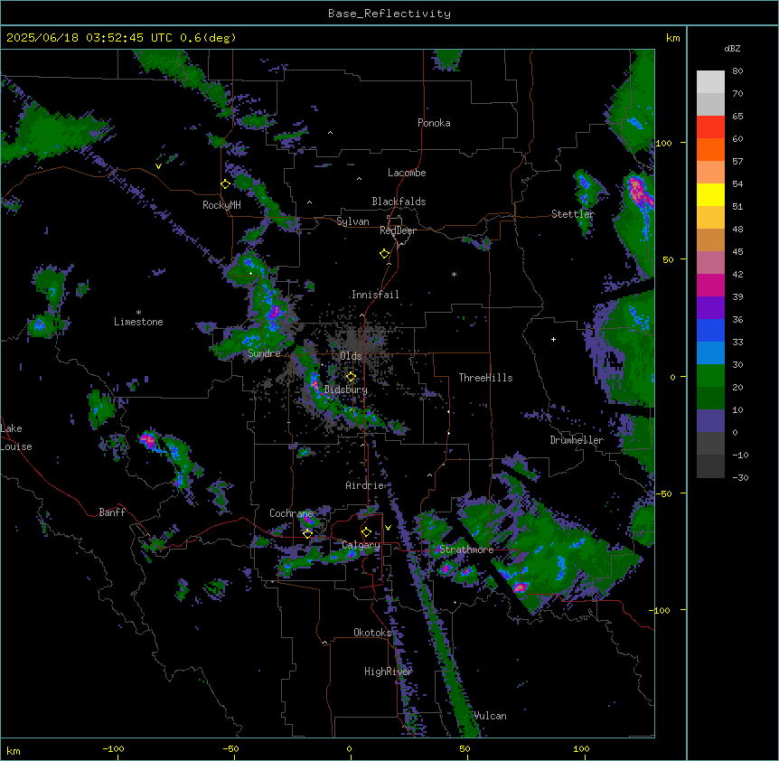Click the ThreeHills label
779x761 pixels.
click(485, 378)
